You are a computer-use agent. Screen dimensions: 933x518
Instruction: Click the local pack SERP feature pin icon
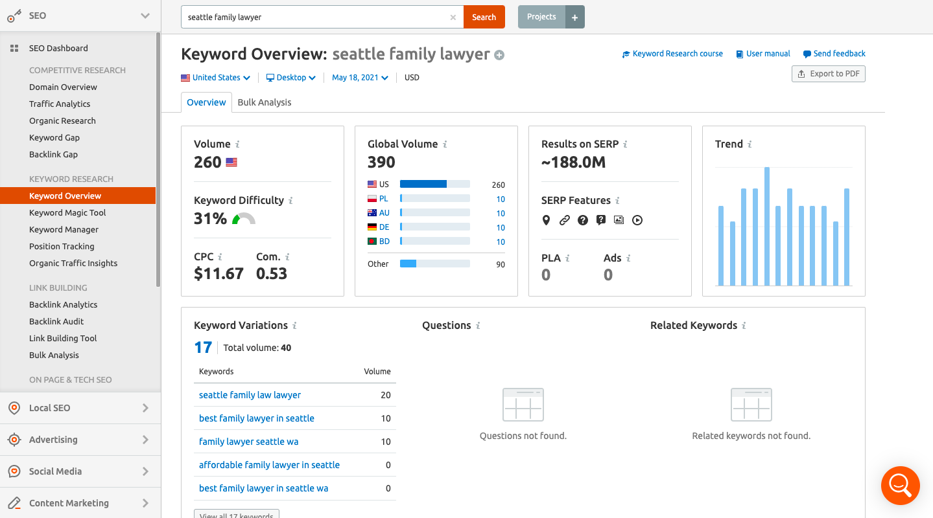click(546, 220)
